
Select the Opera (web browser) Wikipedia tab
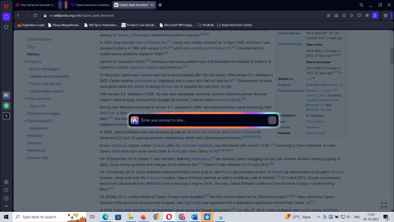134,5
